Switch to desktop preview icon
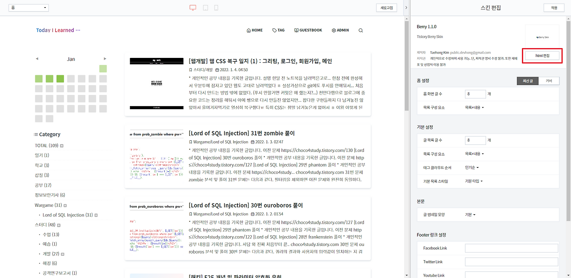 pos(193,8)
